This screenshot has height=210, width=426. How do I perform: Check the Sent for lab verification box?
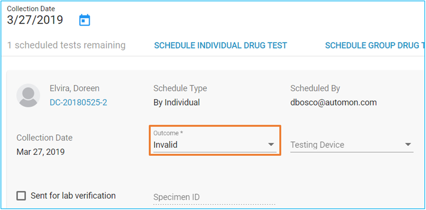(21, 196)
